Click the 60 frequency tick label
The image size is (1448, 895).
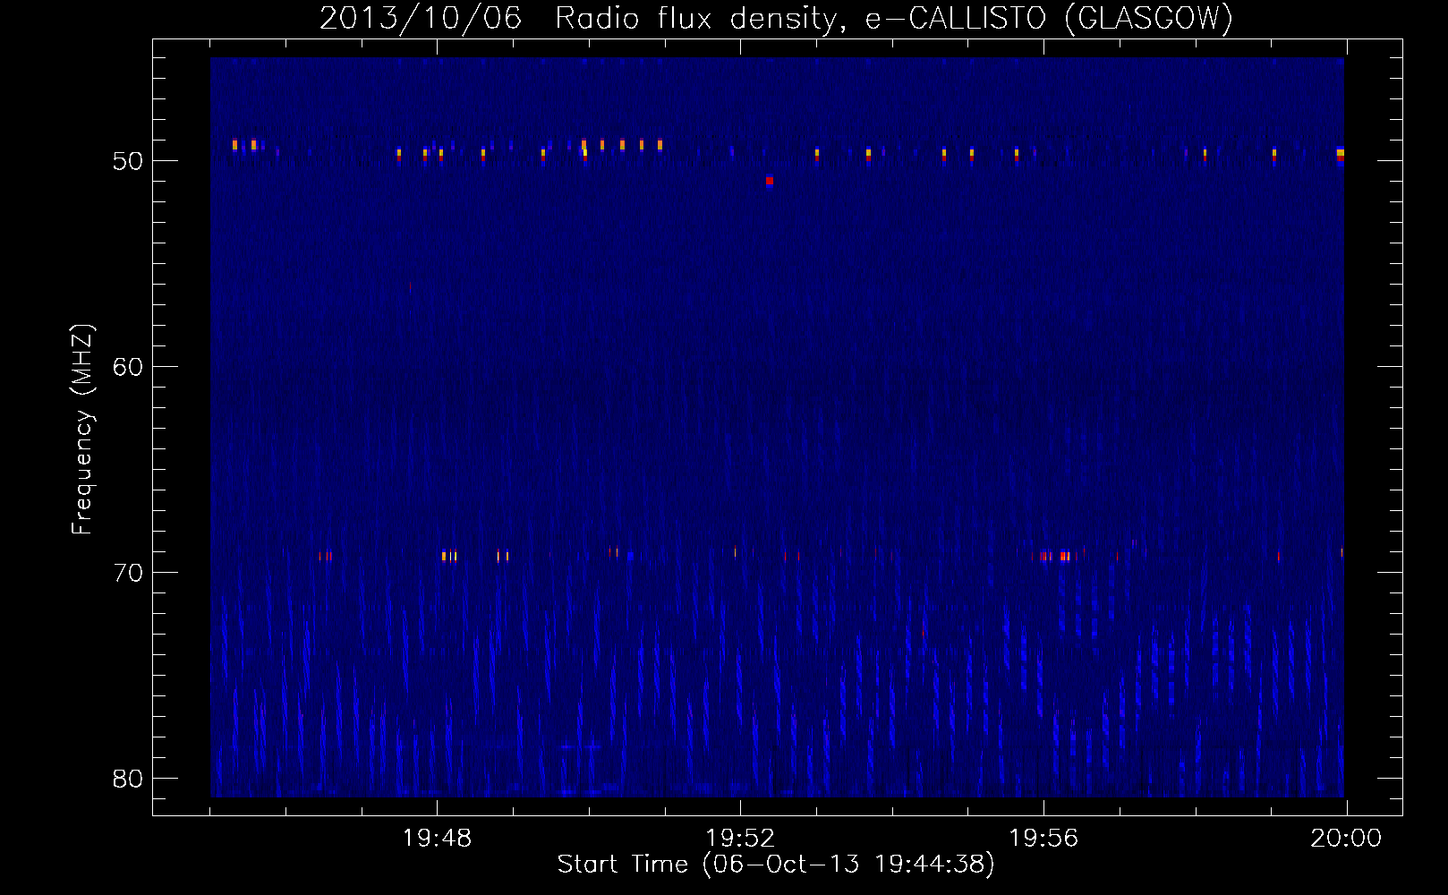[128, 367]
